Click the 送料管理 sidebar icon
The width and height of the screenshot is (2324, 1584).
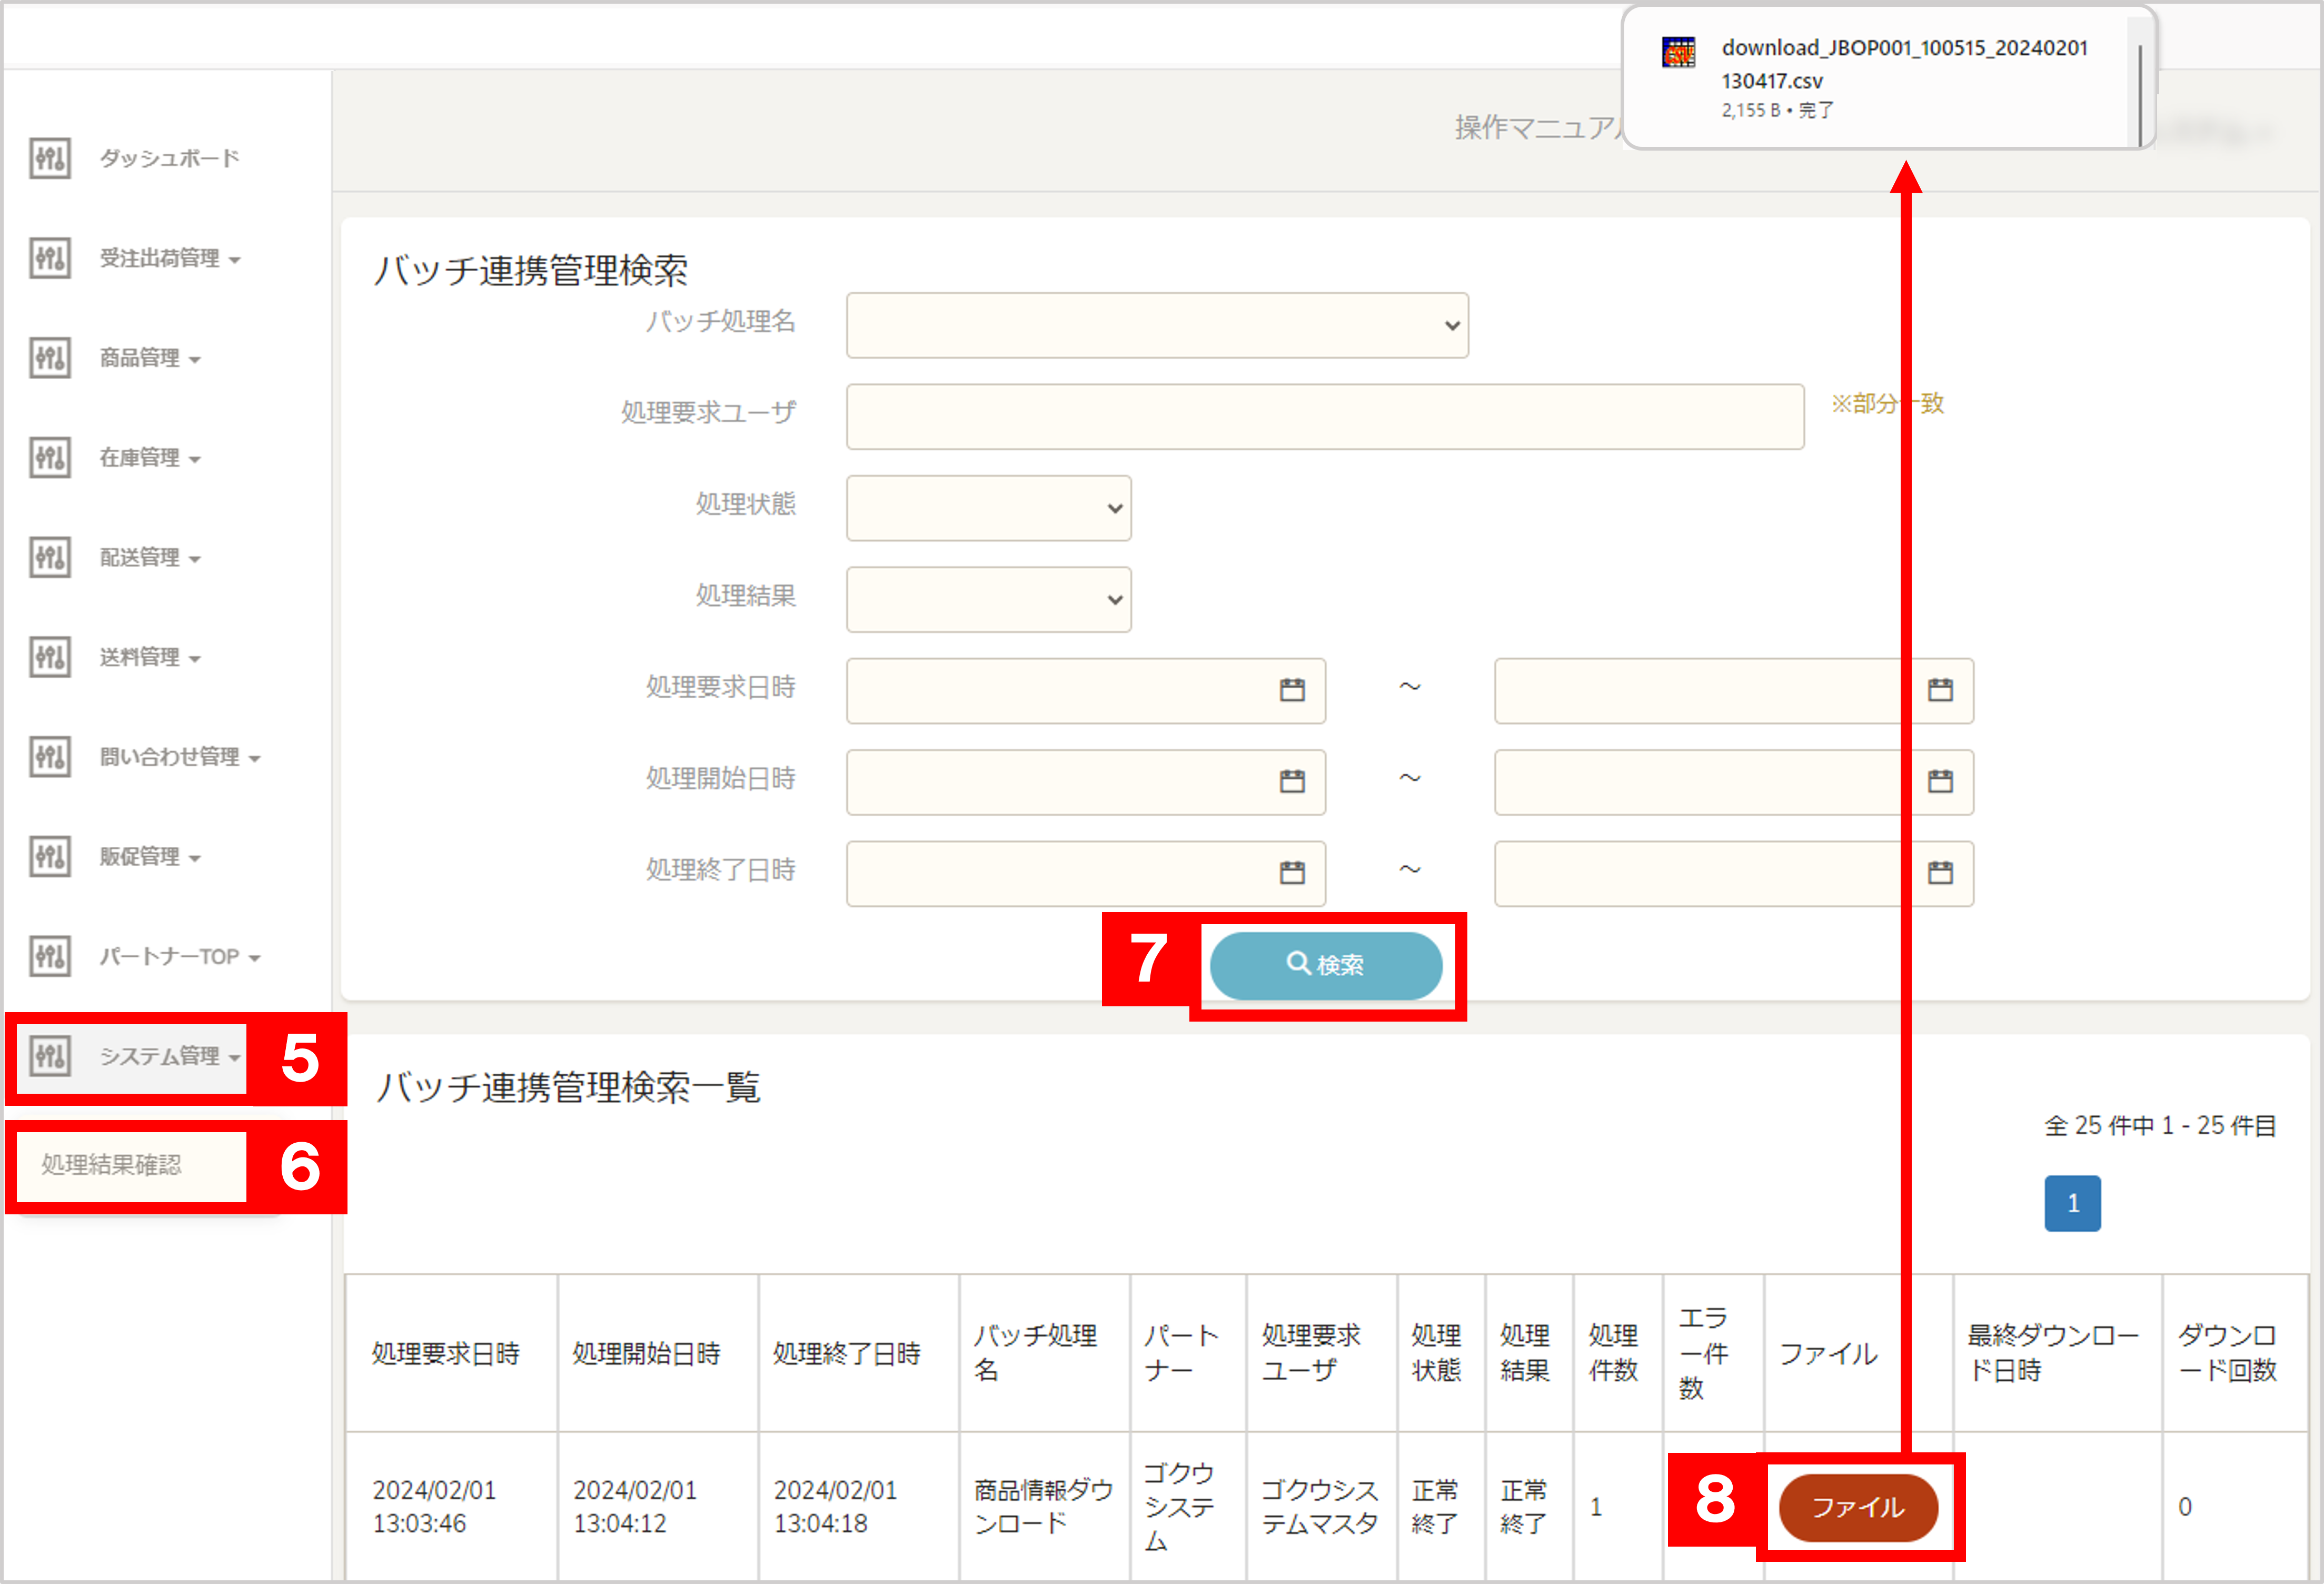50,657
